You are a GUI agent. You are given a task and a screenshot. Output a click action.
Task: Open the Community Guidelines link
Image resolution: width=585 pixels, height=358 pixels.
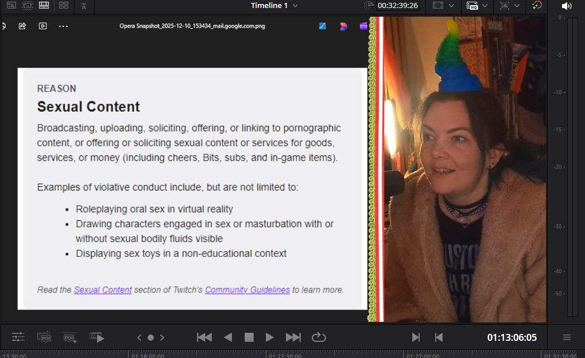click(247, 290)
